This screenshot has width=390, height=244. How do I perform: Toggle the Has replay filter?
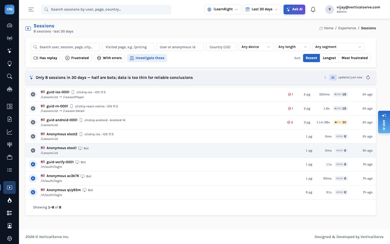click(x=45, y=58)
